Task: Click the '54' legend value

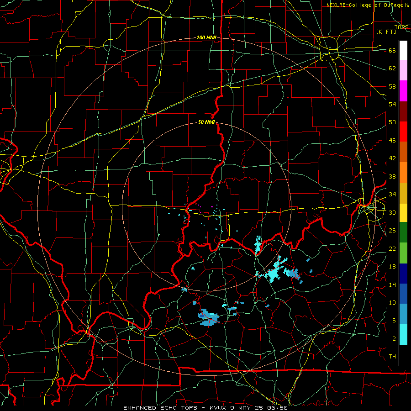Action: point(392,104)
